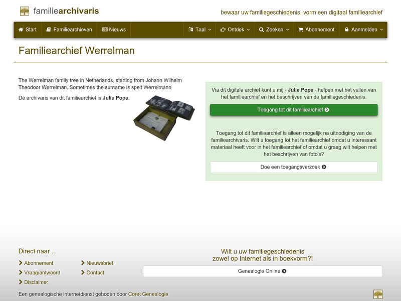Click the padlock icon next to Aanmelden

tap(346, 30)
